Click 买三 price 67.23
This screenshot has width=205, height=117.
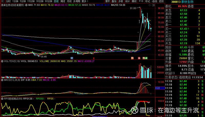183,36
